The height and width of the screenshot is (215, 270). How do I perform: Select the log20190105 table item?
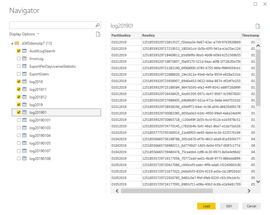point(40,143)
